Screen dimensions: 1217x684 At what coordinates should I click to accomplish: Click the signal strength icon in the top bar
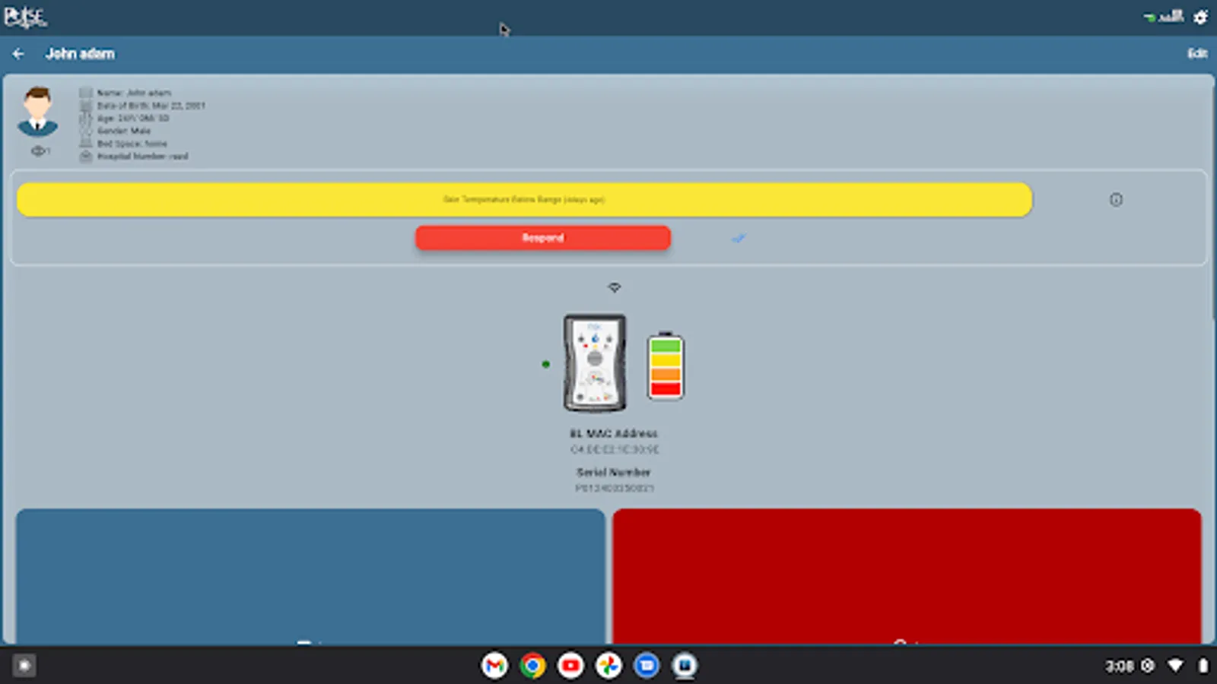pyautogui.click(x=1171, y=15)
